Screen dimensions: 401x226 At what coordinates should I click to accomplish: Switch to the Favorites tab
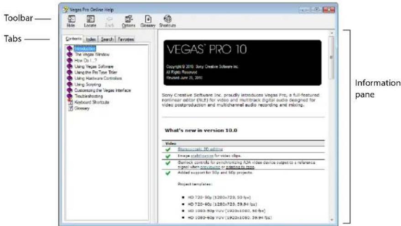pos(125,39)
